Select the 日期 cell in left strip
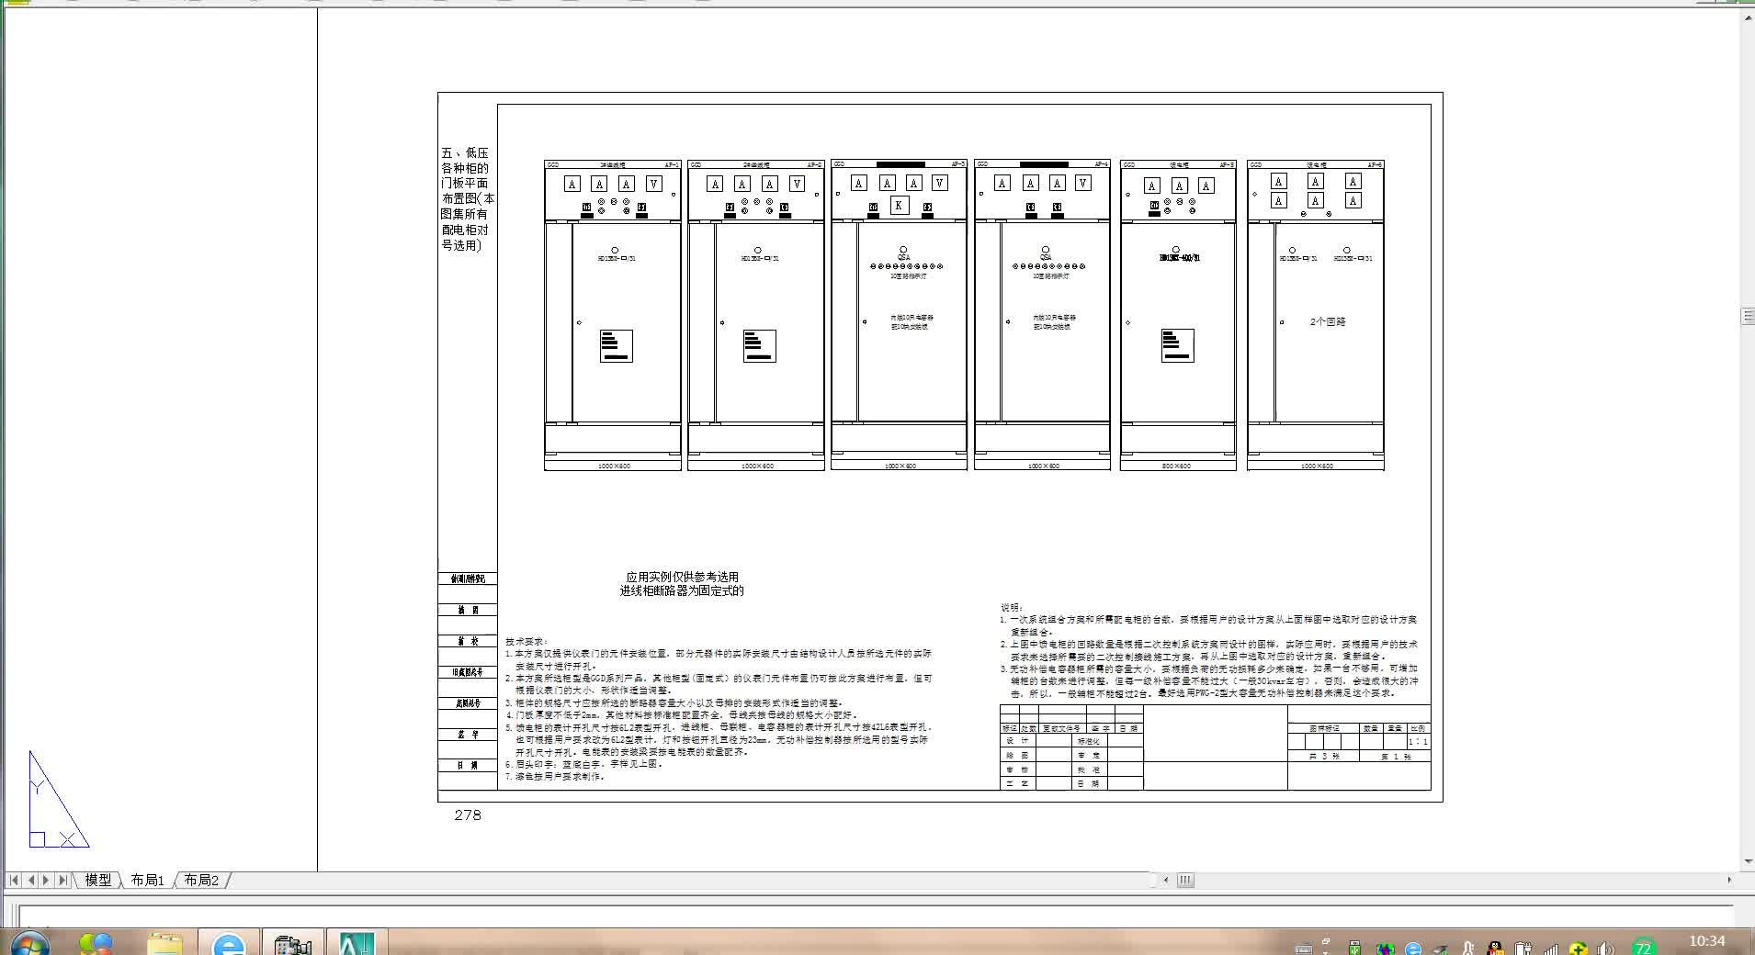 tap(468, 766)
